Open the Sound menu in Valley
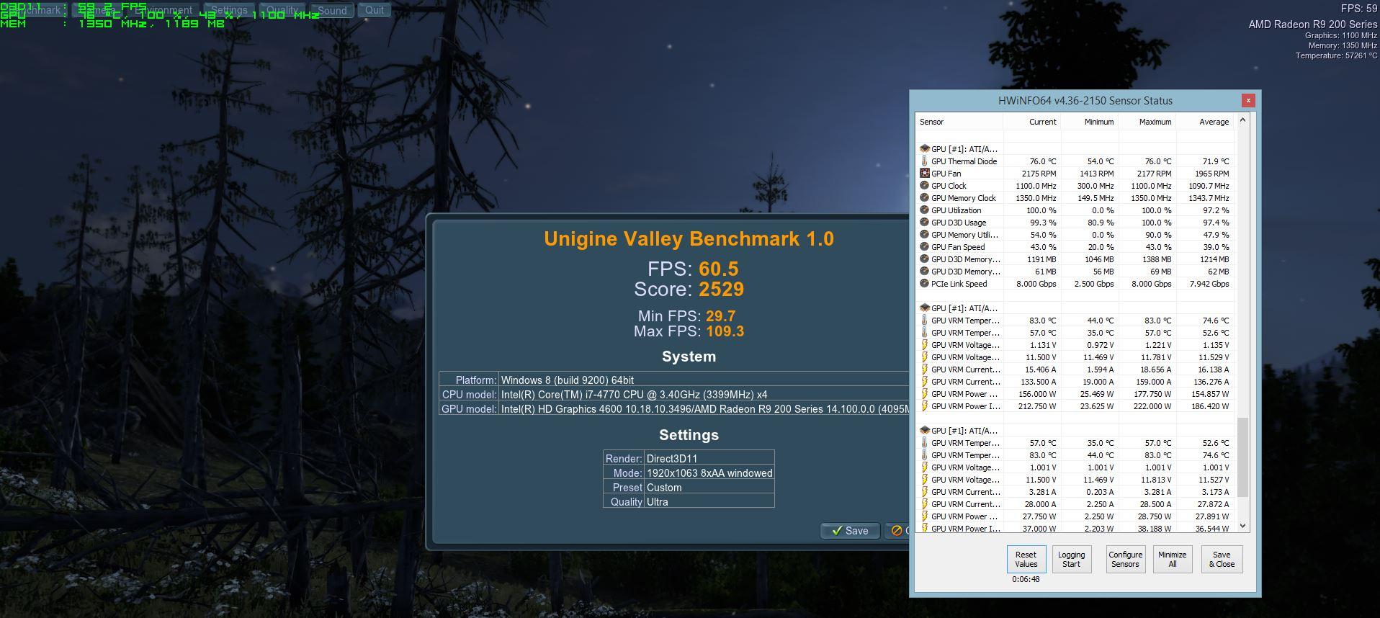Viewport: 1380px width, 618px height. pos(332,10)
